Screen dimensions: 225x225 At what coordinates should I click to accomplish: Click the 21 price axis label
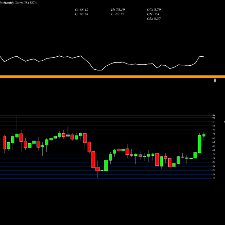point(214,174)
